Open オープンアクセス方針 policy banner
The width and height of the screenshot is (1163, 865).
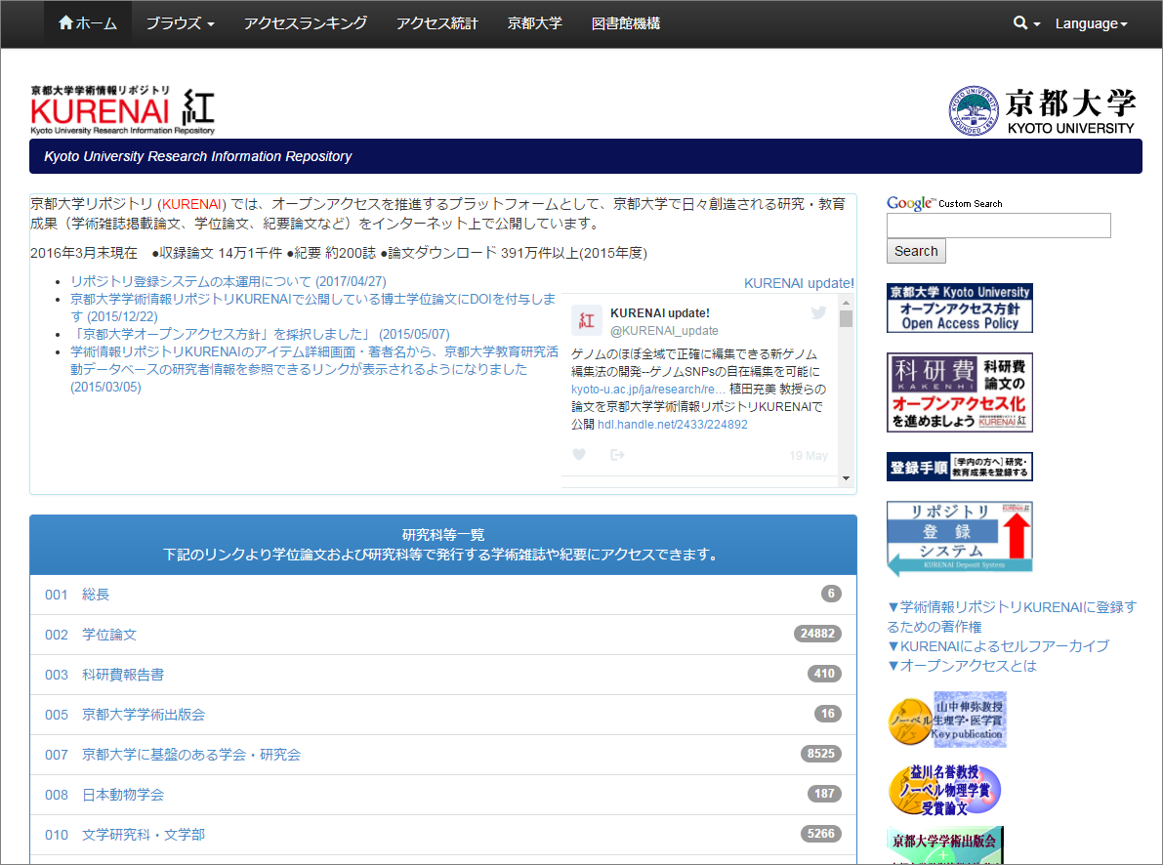click(x=960, y=308)
